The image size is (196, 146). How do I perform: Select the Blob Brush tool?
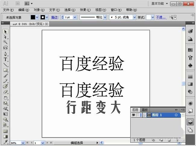tap(5, 86)
